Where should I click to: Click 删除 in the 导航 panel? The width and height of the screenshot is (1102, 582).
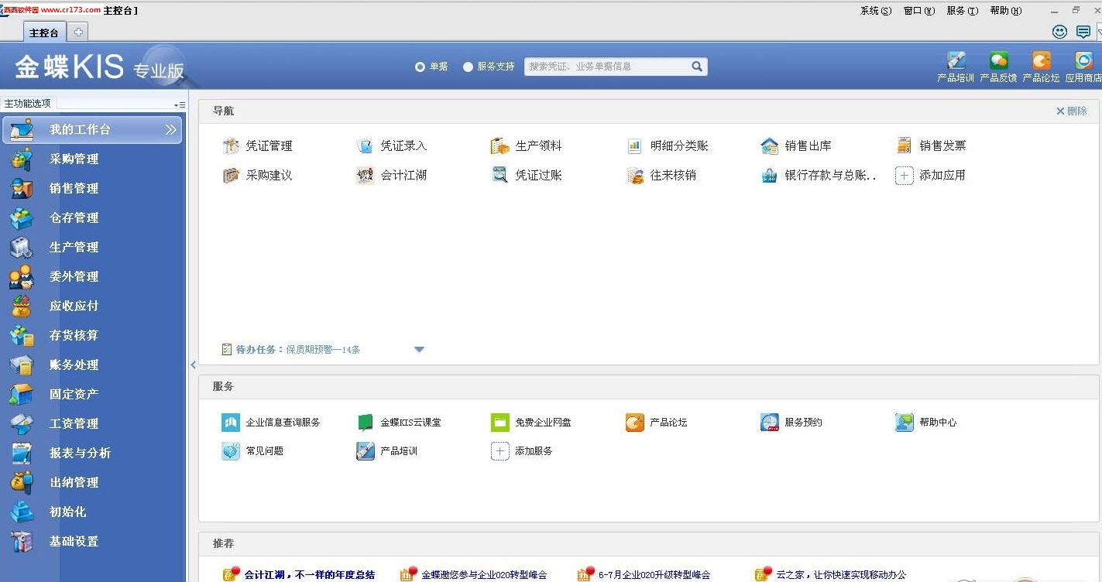(1072, 111)
